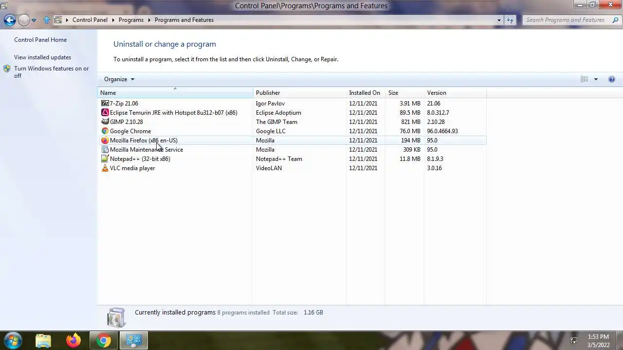Select the Mozilla Maintenance Service entry

pos(147,149)
